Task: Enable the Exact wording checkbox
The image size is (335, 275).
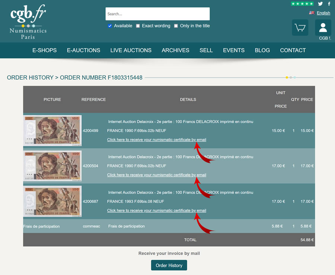Action: pyautogui.click(x=138, y=26)
